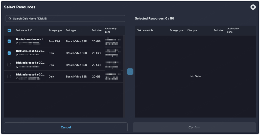The height and width of the screenshot is (135, 260).
Task: Click left table's Availability zone header
Action: (111, 30)
